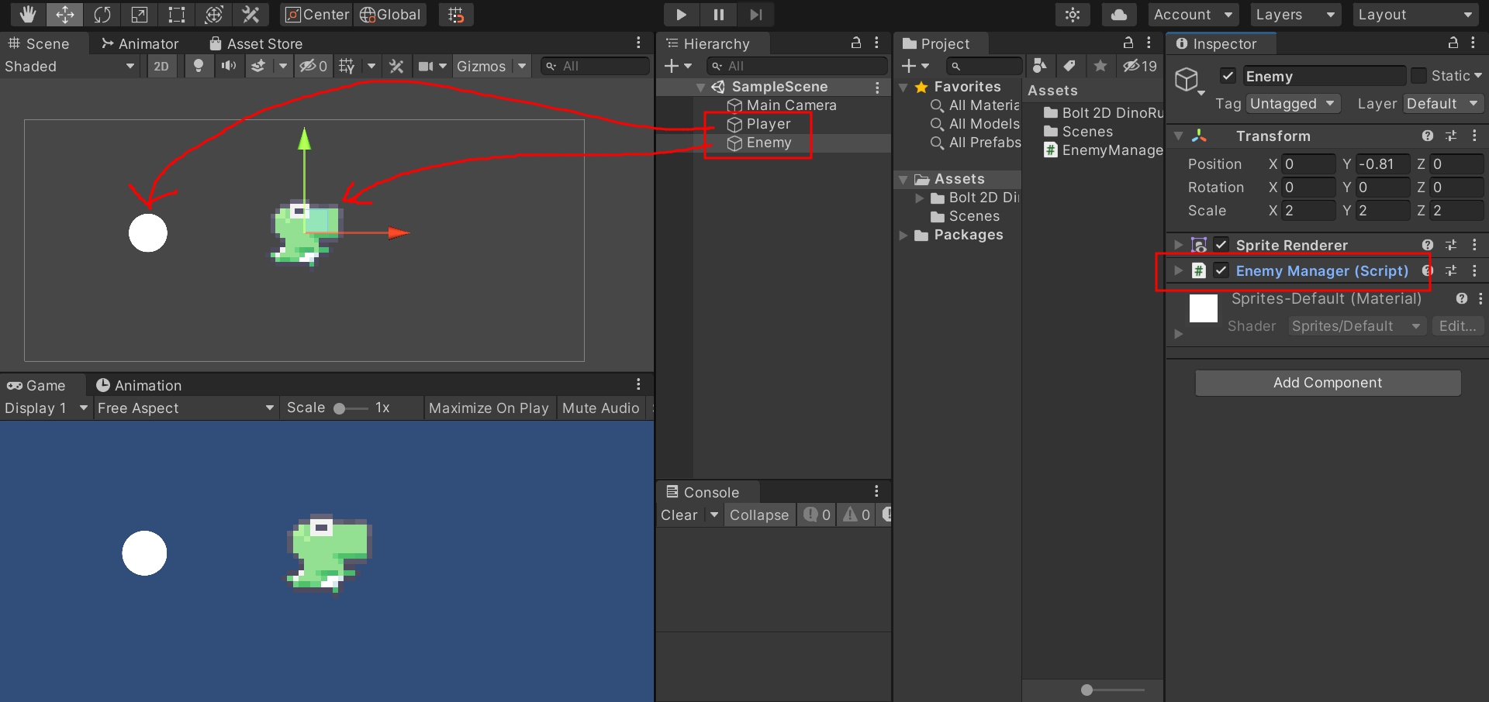Start Play mode
Screen dimensions: 1489x702
pyautogui.click(x=681, y=14)
